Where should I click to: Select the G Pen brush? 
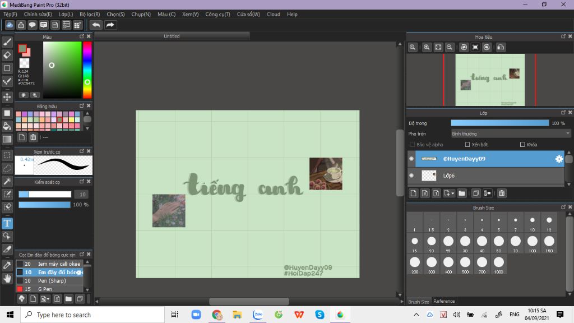pos(50,289)
